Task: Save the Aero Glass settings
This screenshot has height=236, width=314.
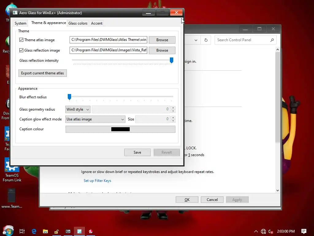Action: click(137, 152)
